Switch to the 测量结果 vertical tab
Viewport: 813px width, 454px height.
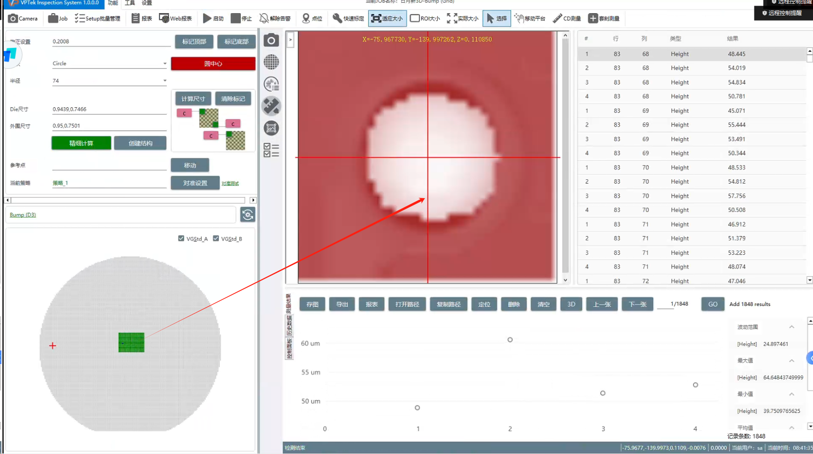[x=289, y=303]
